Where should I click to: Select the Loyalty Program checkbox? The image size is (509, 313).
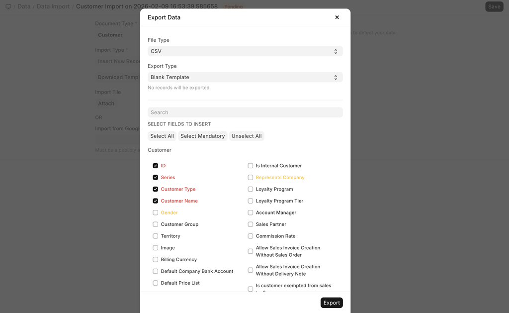[251, 189]
